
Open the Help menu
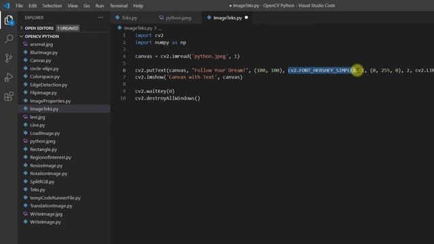coord(138,5)
